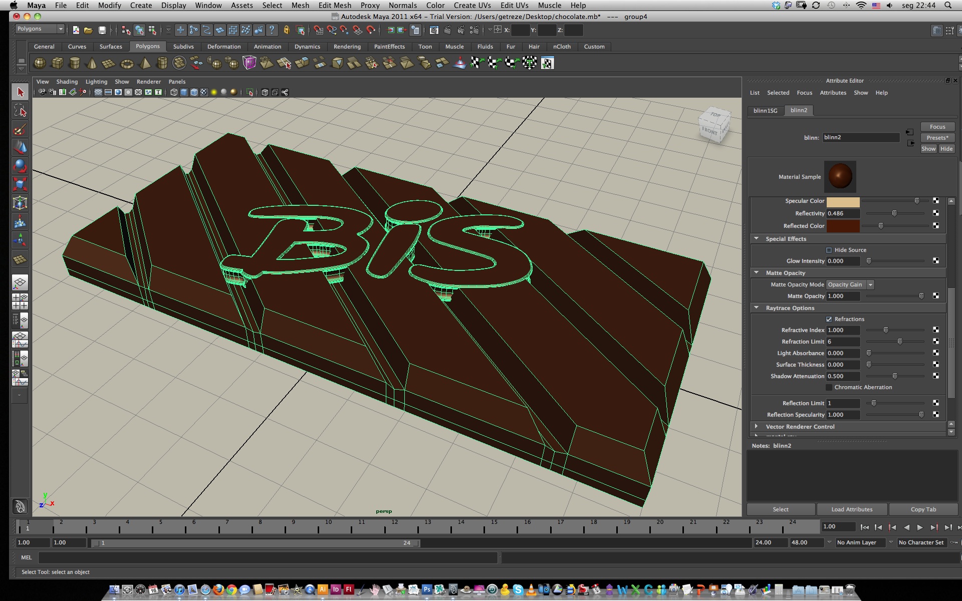
Task: Pick the Select Tool arrow
Action: click(20, 92)
